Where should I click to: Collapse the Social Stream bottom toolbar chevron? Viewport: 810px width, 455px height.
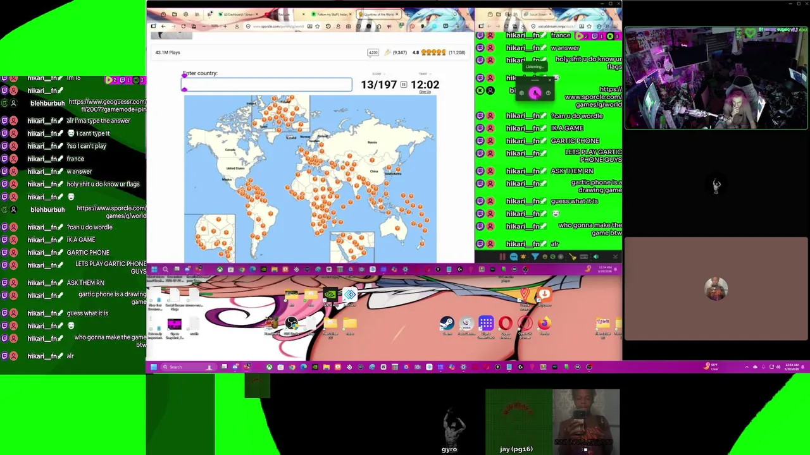(x=615, y=257)
